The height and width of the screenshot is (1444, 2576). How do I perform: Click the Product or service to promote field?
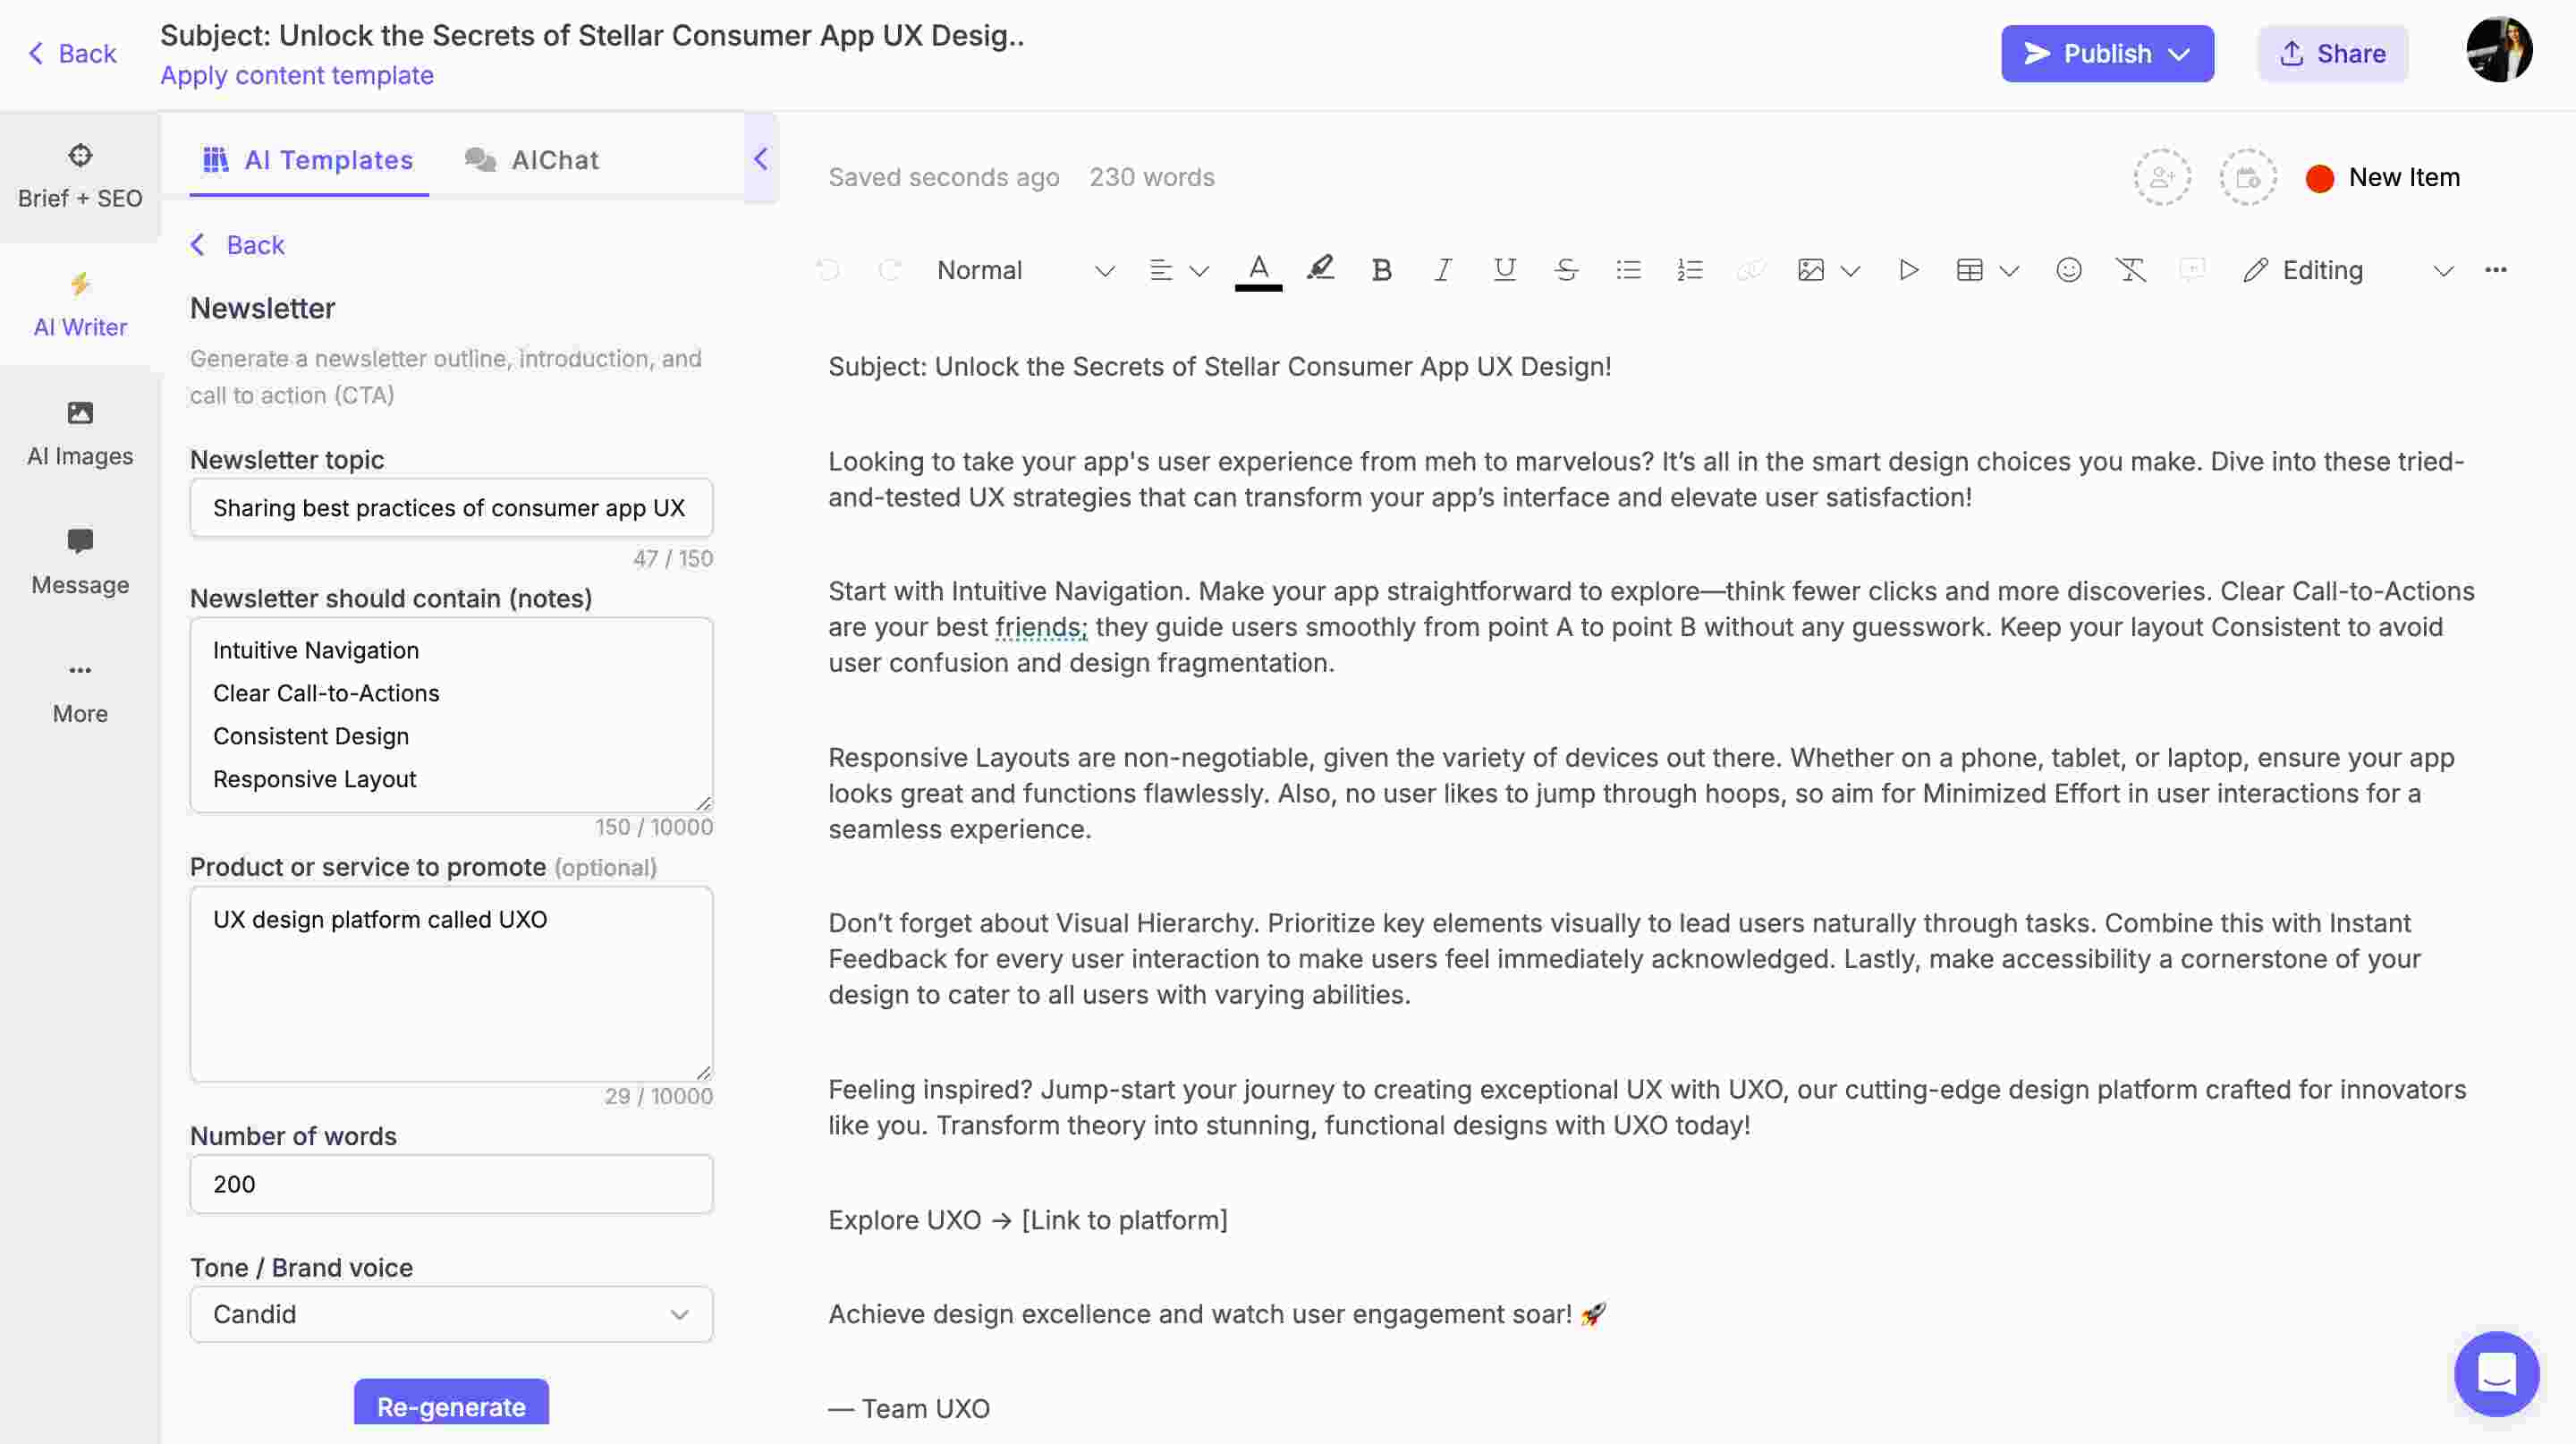(x=451, y=983)
